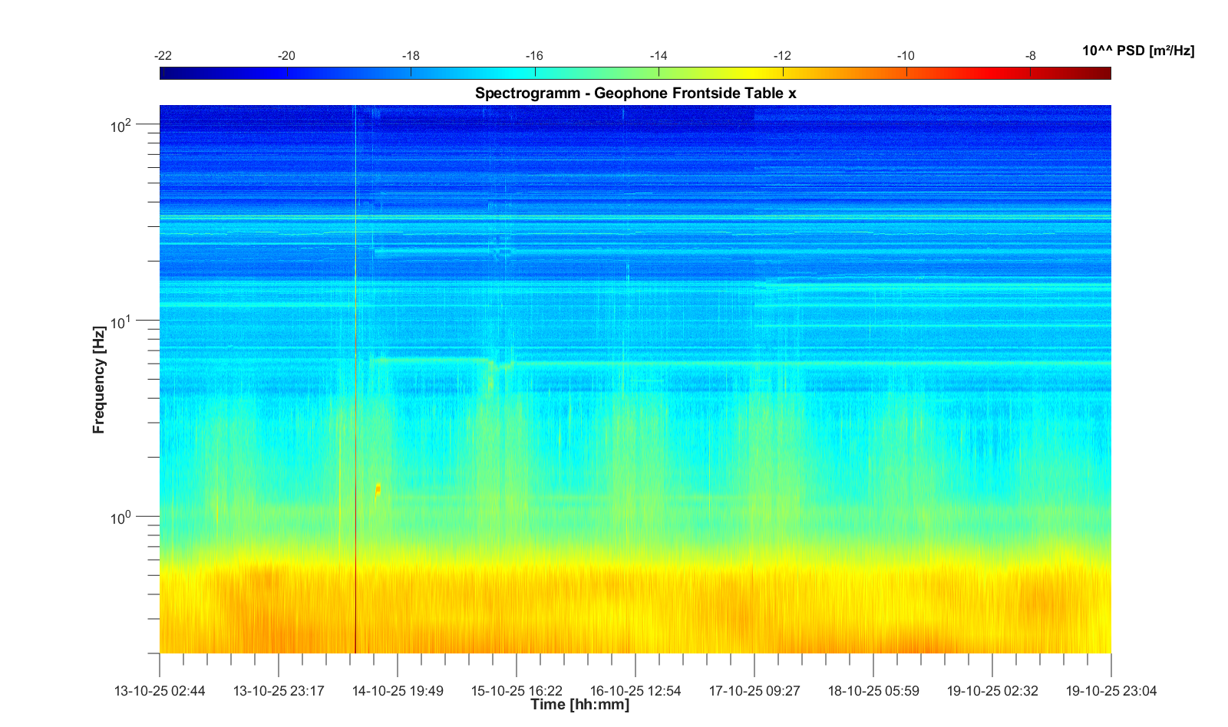Select the '14-10-25 19:49' time tick label
1228x727 pixels.
coord(398,691)
